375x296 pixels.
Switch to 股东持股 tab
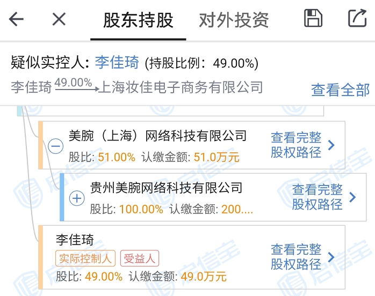pyautogui.click(x=138, y=20)
